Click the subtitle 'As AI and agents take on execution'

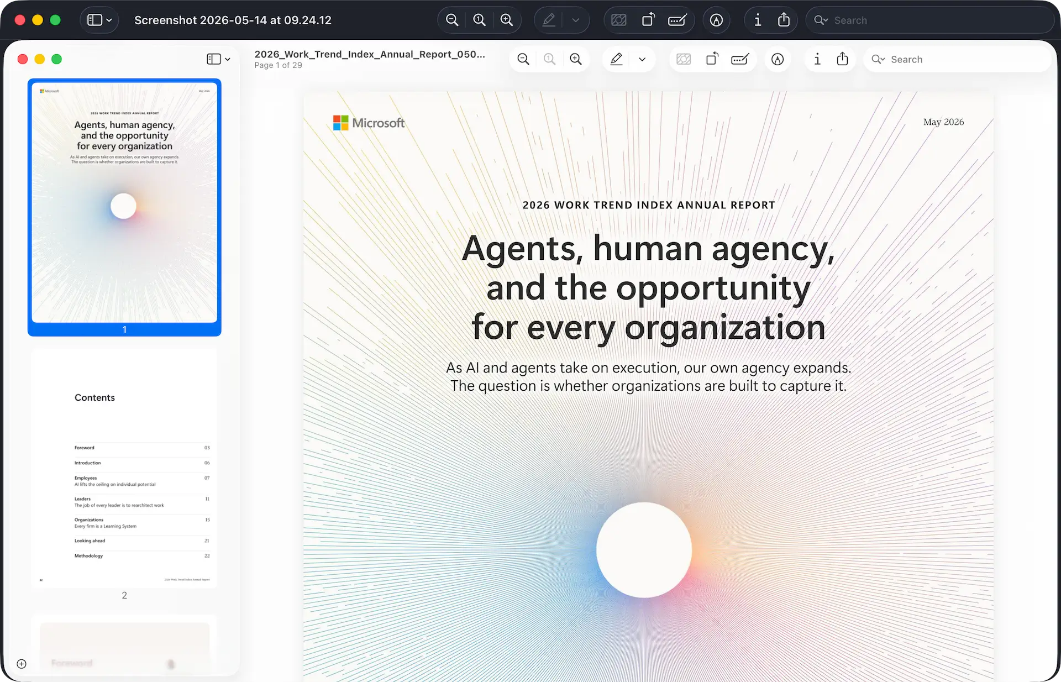click(649, 368)
